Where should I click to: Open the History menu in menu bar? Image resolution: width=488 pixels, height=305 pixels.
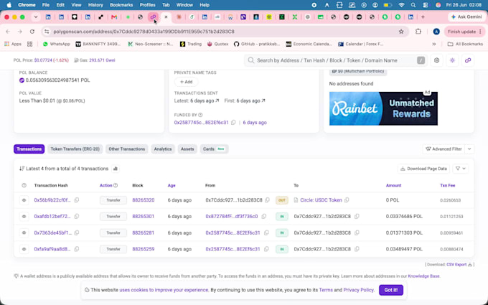pyautogui.click(x=95, y=5)
